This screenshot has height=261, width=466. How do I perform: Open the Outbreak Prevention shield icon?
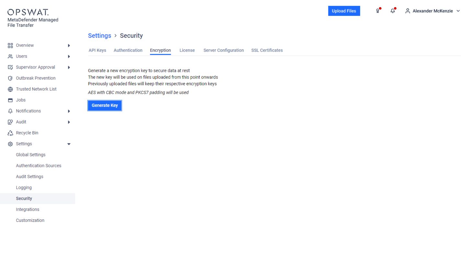10,78
